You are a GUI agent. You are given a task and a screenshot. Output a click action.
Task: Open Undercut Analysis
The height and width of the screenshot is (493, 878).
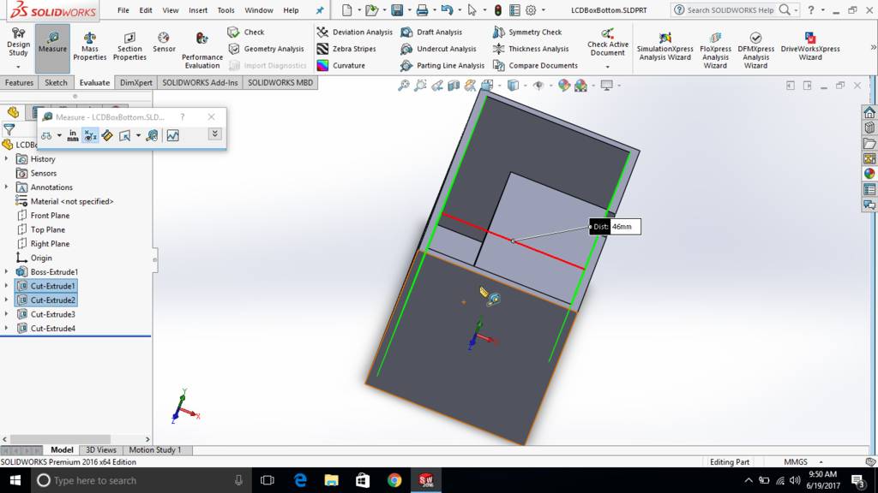[x=438, y=49]
